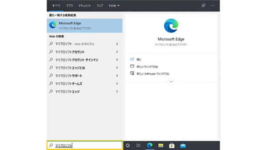267x150 pixels.
Task: Click the 開く action icon
Action: pos(132,59)
